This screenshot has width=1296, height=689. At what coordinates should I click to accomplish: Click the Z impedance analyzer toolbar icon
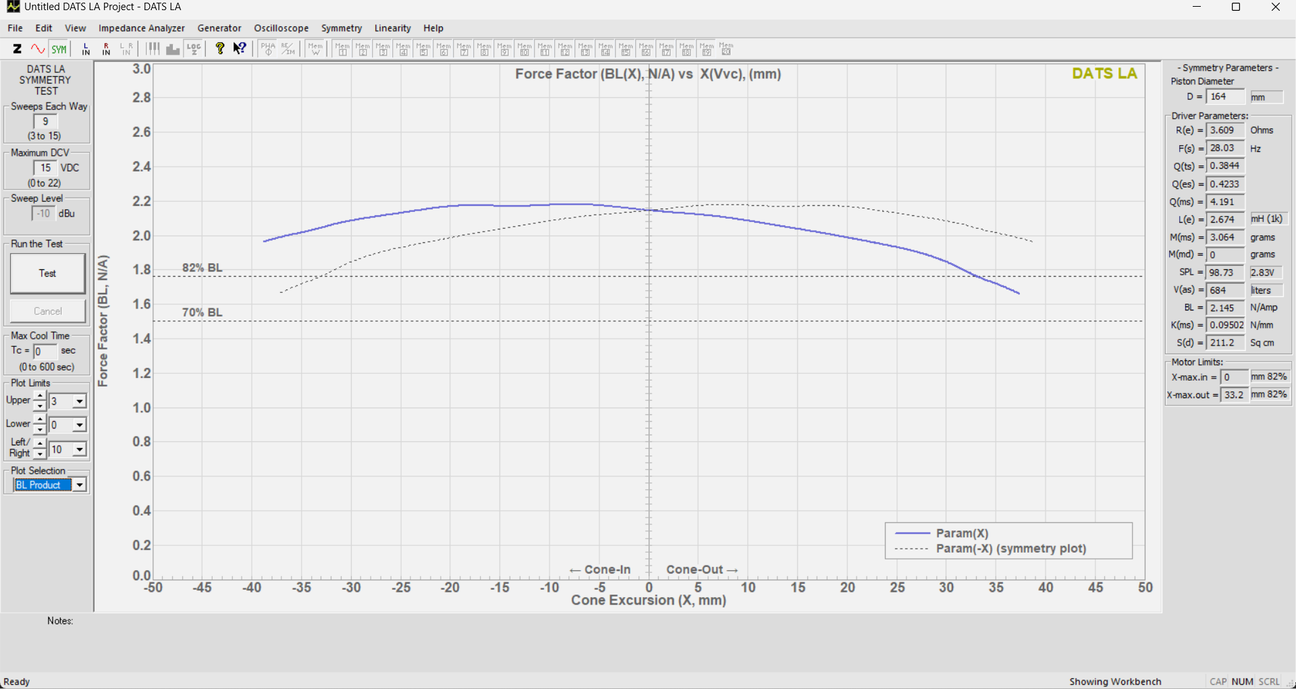[18, 49]
